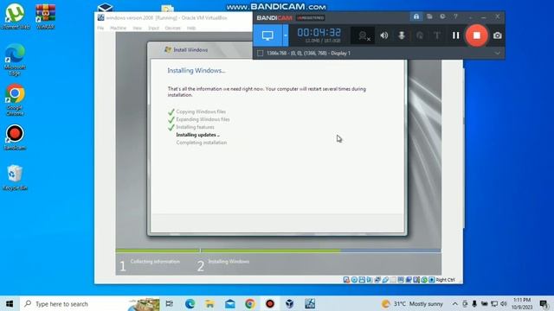Click Bandicam screen recording mode button

267,35
